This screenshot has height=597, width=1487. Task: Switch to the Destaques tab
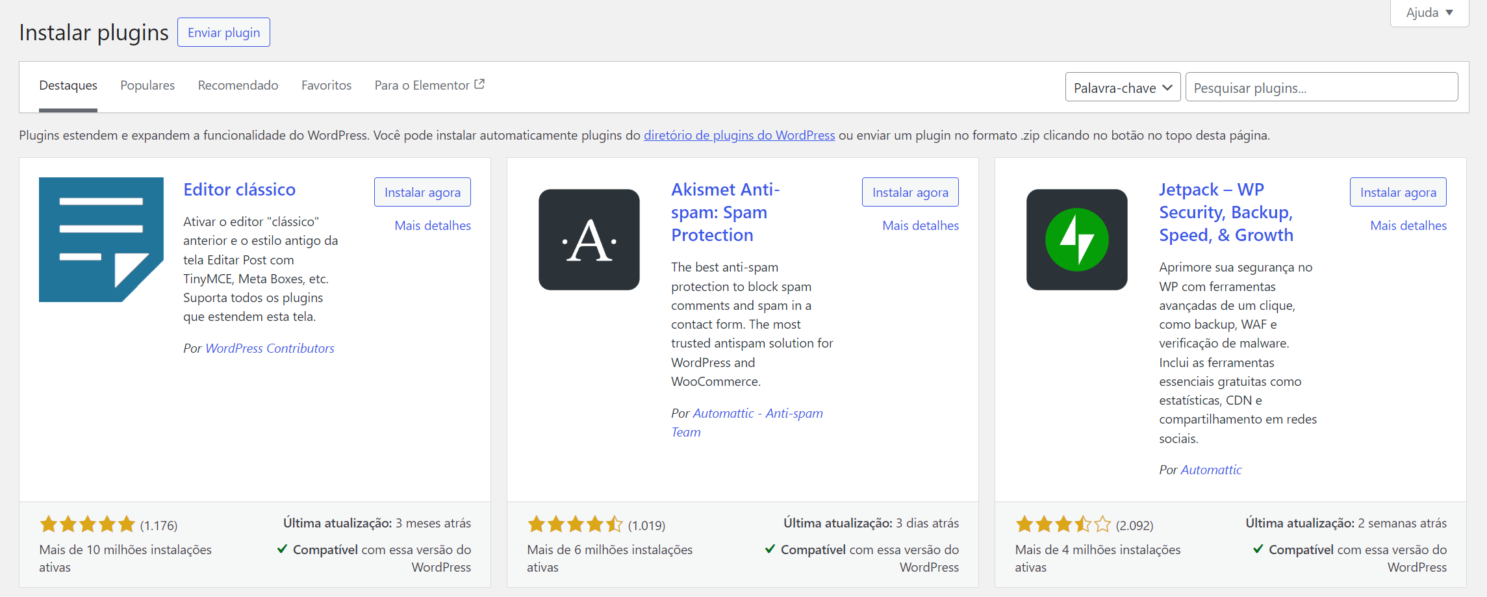pyautogui.click(x=68, y=85)
